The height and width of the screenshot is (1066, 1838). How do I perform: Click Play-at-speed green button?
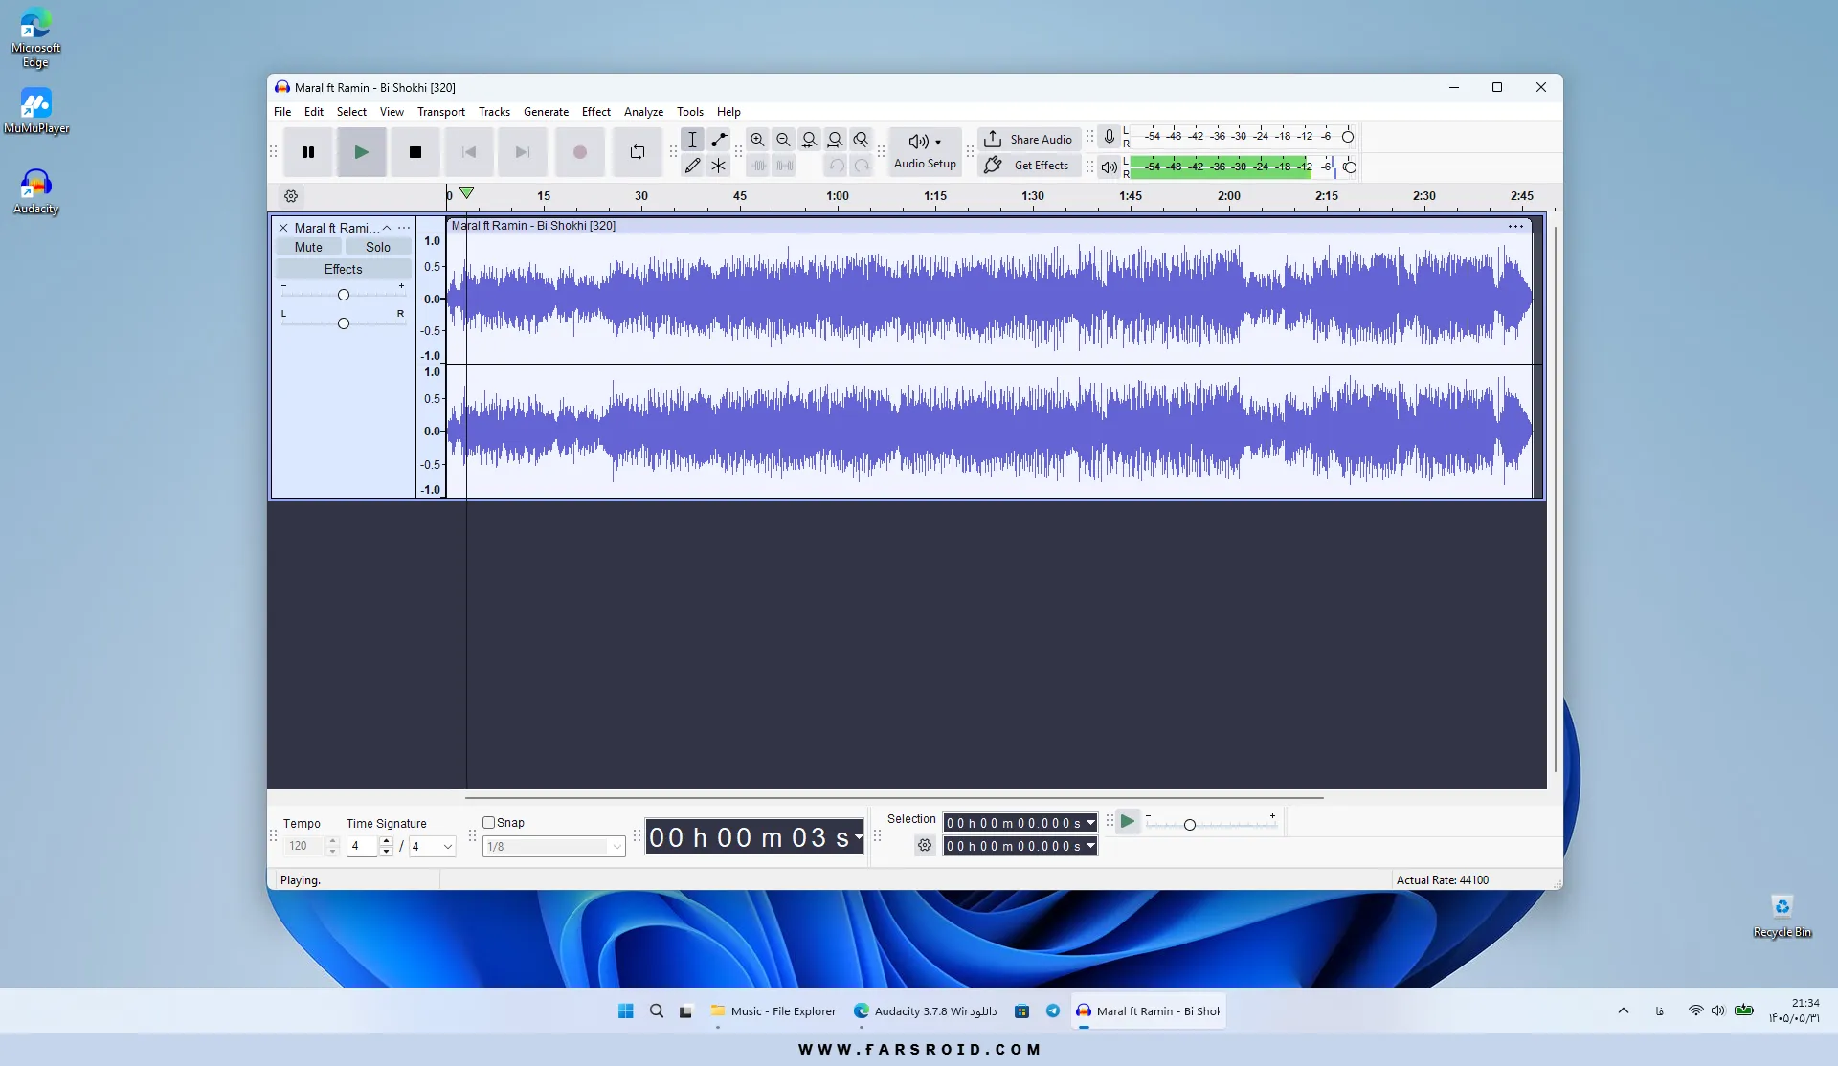point(1128,821)
